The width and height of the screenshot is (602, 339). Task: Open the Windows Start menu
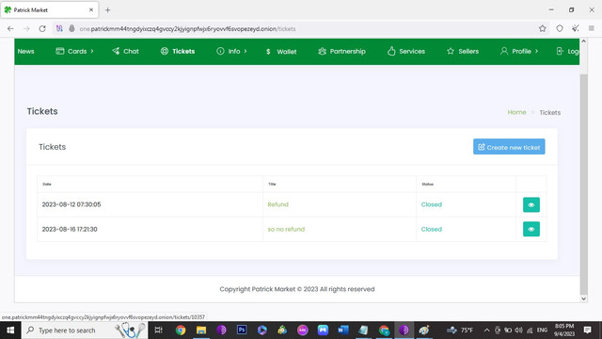tap(10, 331)
